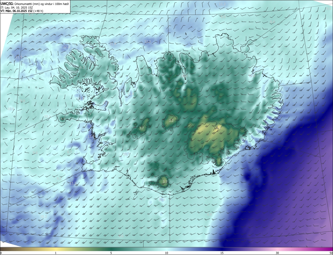Click the 3.2 value on the southern coastal ice cap

165,181
